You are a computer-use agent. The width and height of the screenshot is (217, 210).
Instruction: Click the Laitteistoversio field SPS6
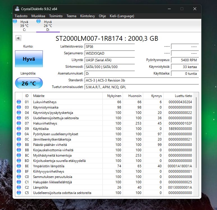tap(109, 46)
